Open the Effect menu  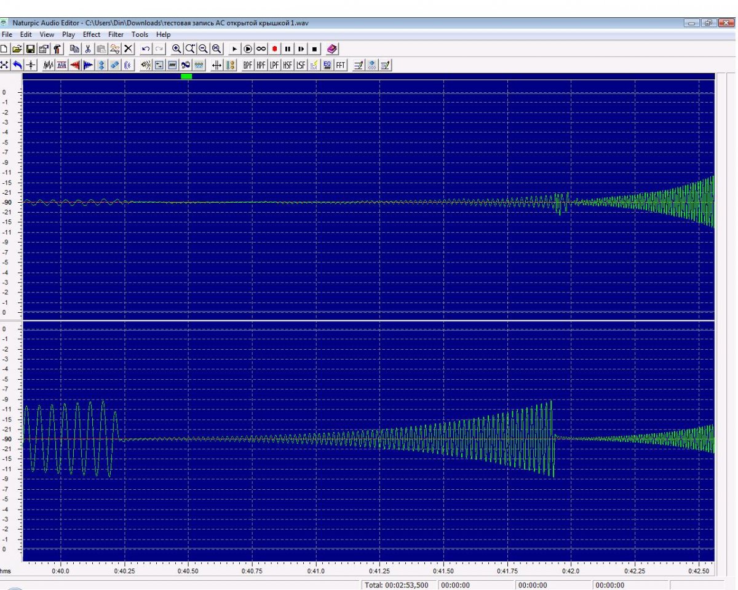coord(92,34)
